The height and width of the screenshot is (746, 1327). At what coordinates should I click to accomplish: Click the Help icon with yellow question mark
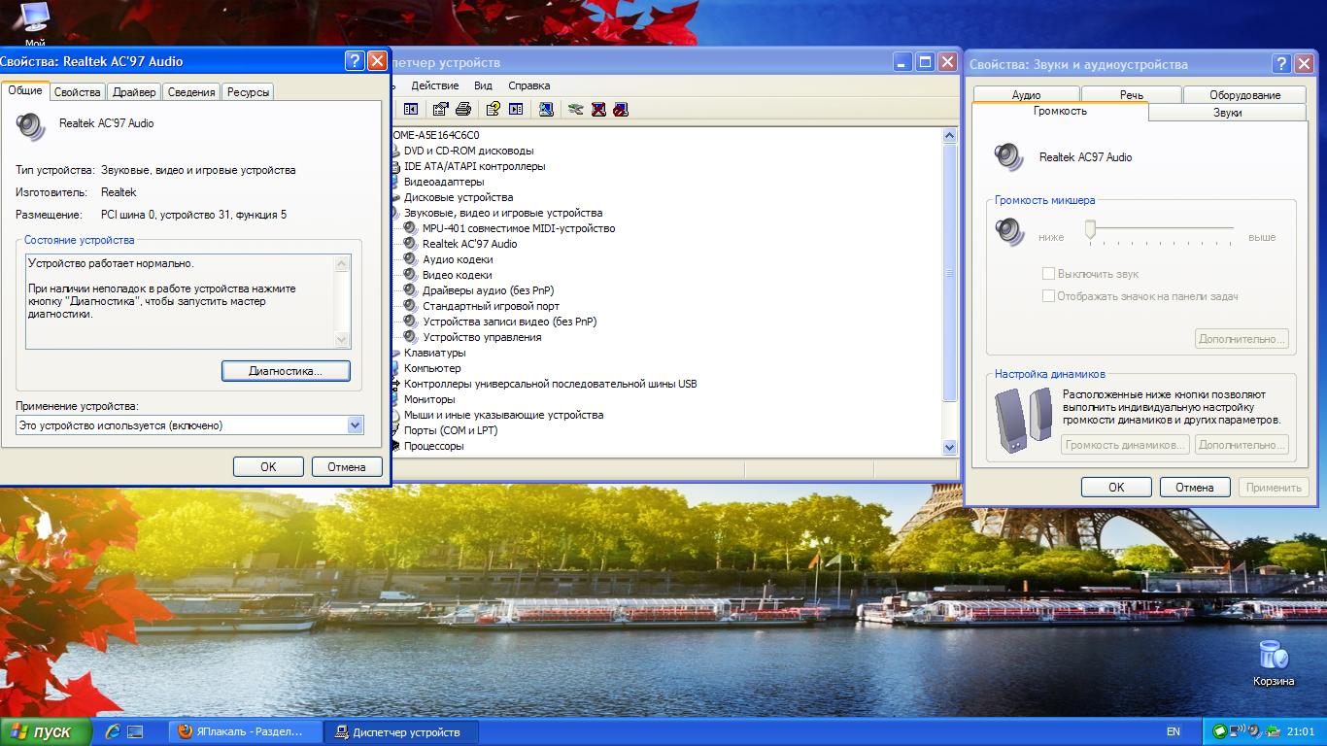coord(493,109)
